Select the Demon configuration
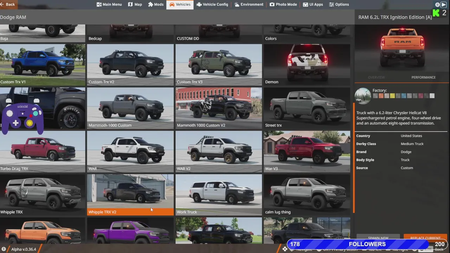The image size is (450, 253). point(307,65)
